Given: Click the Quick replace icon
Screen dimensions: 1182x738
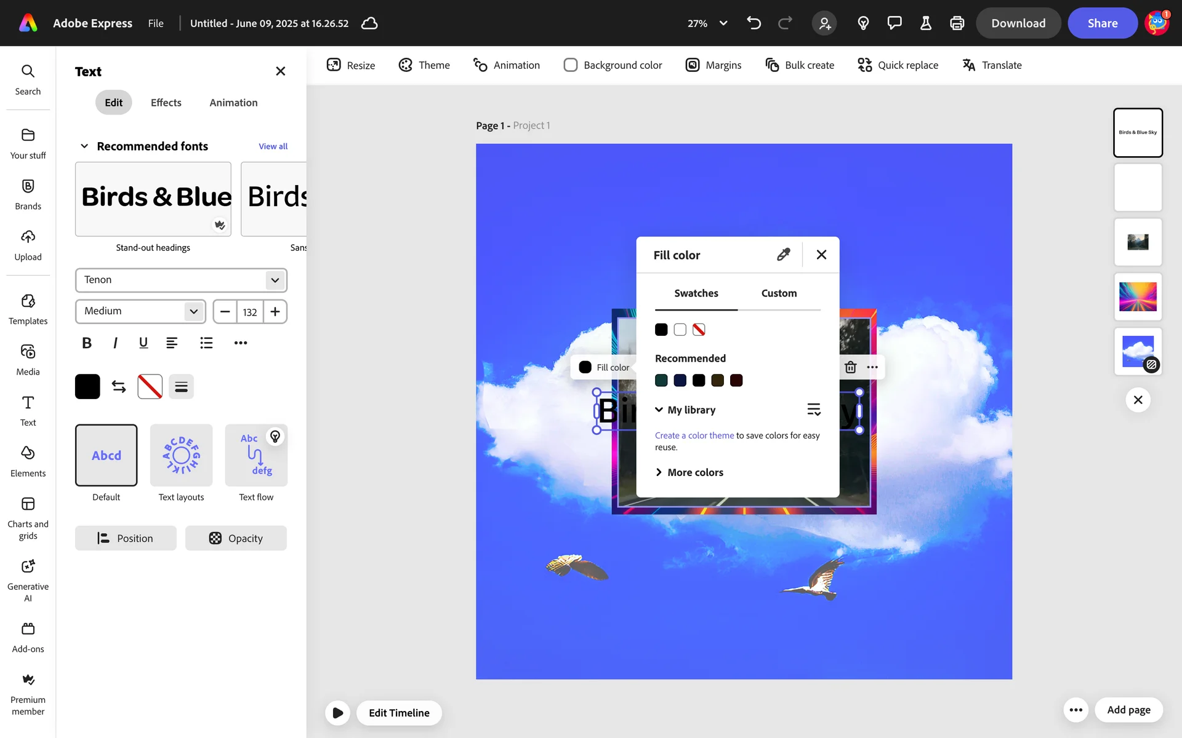Looking at the screenshot, I should click(x=864, y=65).
